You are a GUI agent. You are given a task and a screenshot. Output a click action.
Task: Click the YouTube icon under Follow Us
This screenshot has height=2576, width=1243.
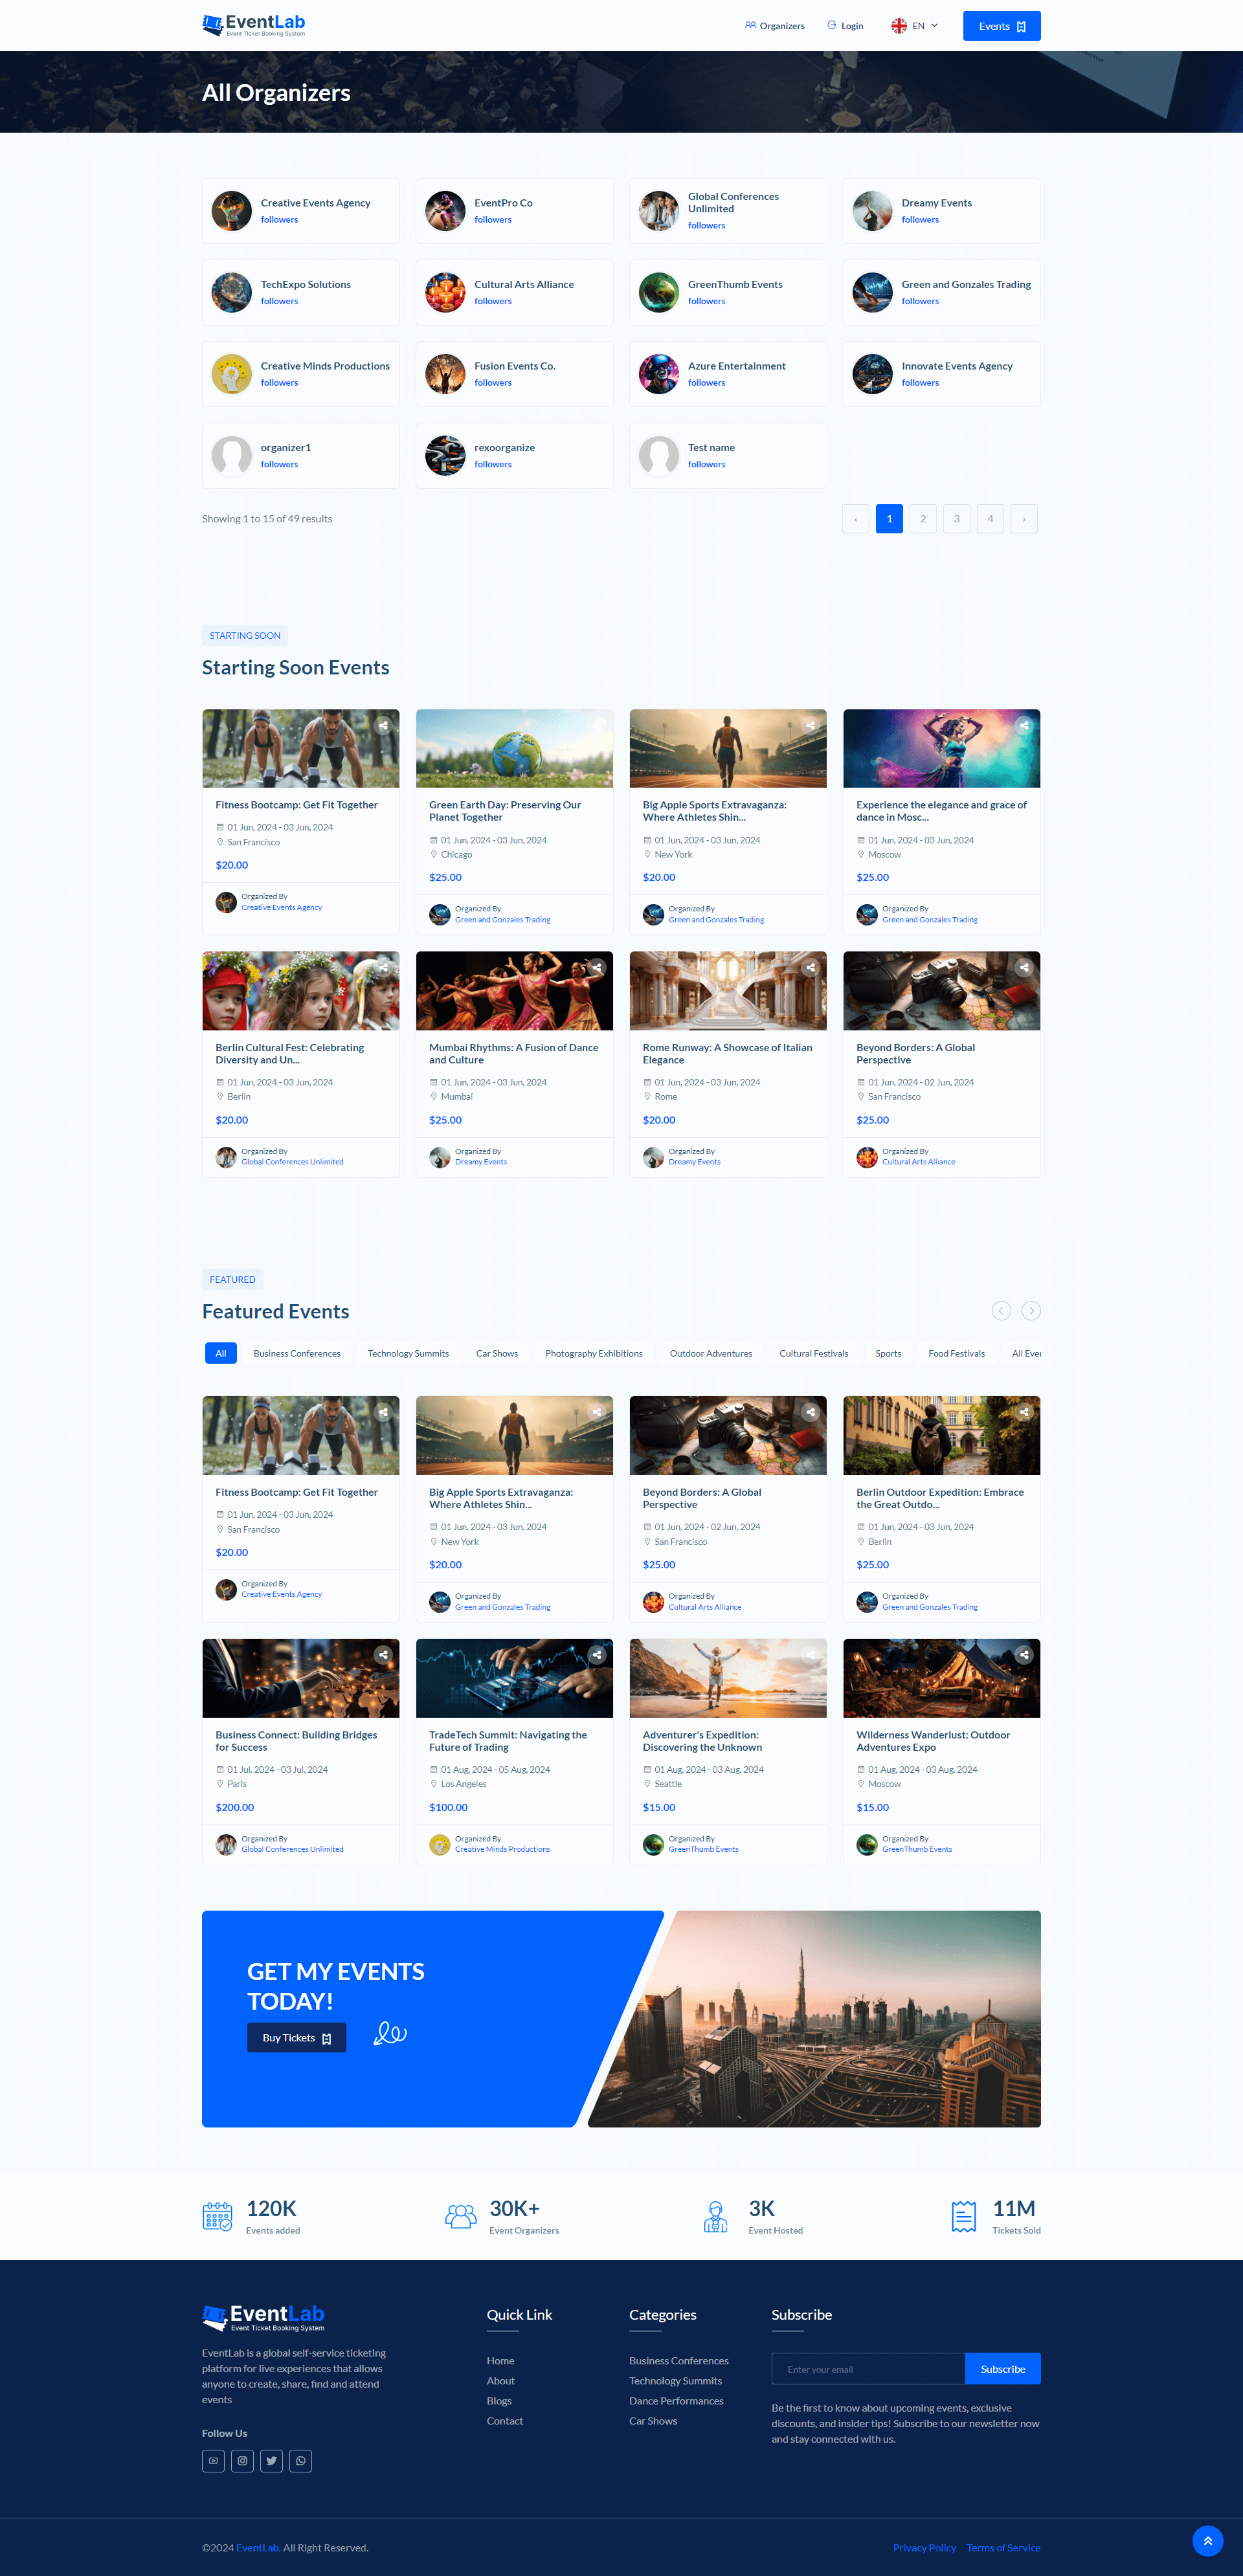pos(213,2461)
